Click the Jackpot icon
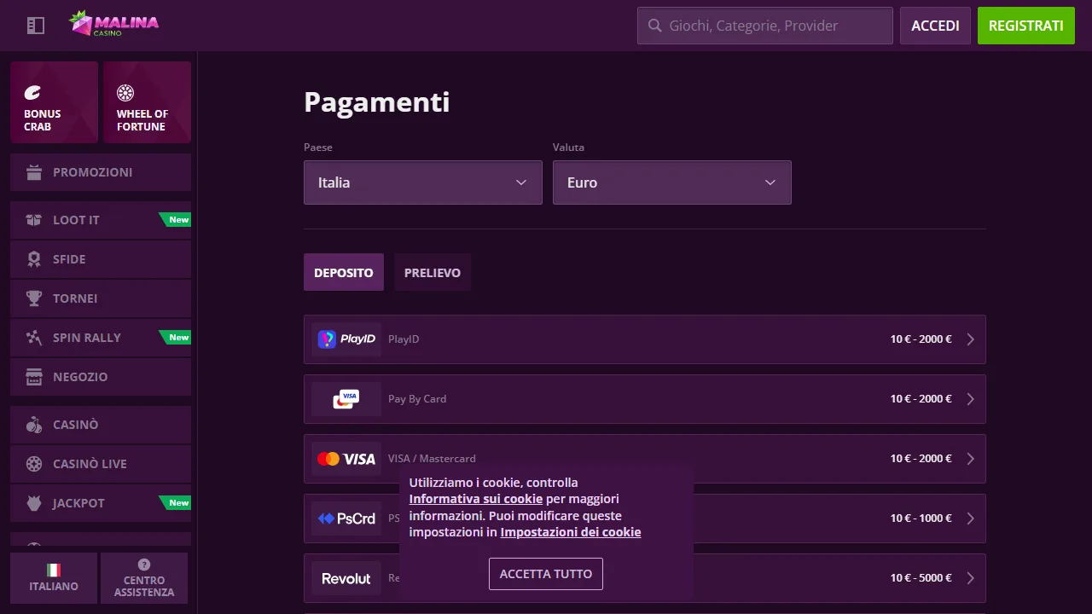This screenshot has height=614, width=1092. (34, 503)
